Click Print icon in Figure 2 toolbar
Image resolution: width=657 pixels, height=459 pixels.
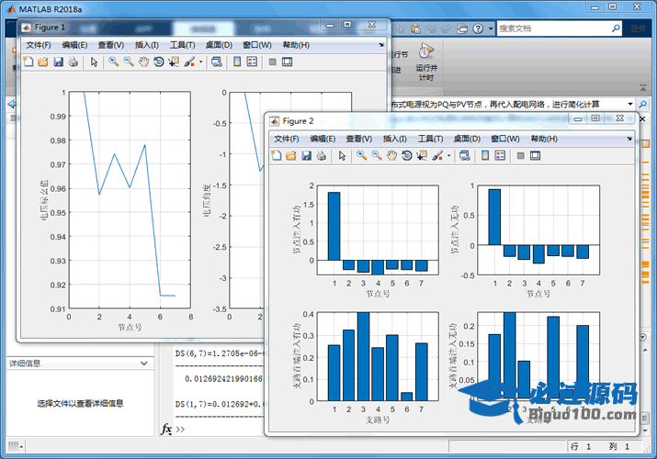[x=322, y=156]
